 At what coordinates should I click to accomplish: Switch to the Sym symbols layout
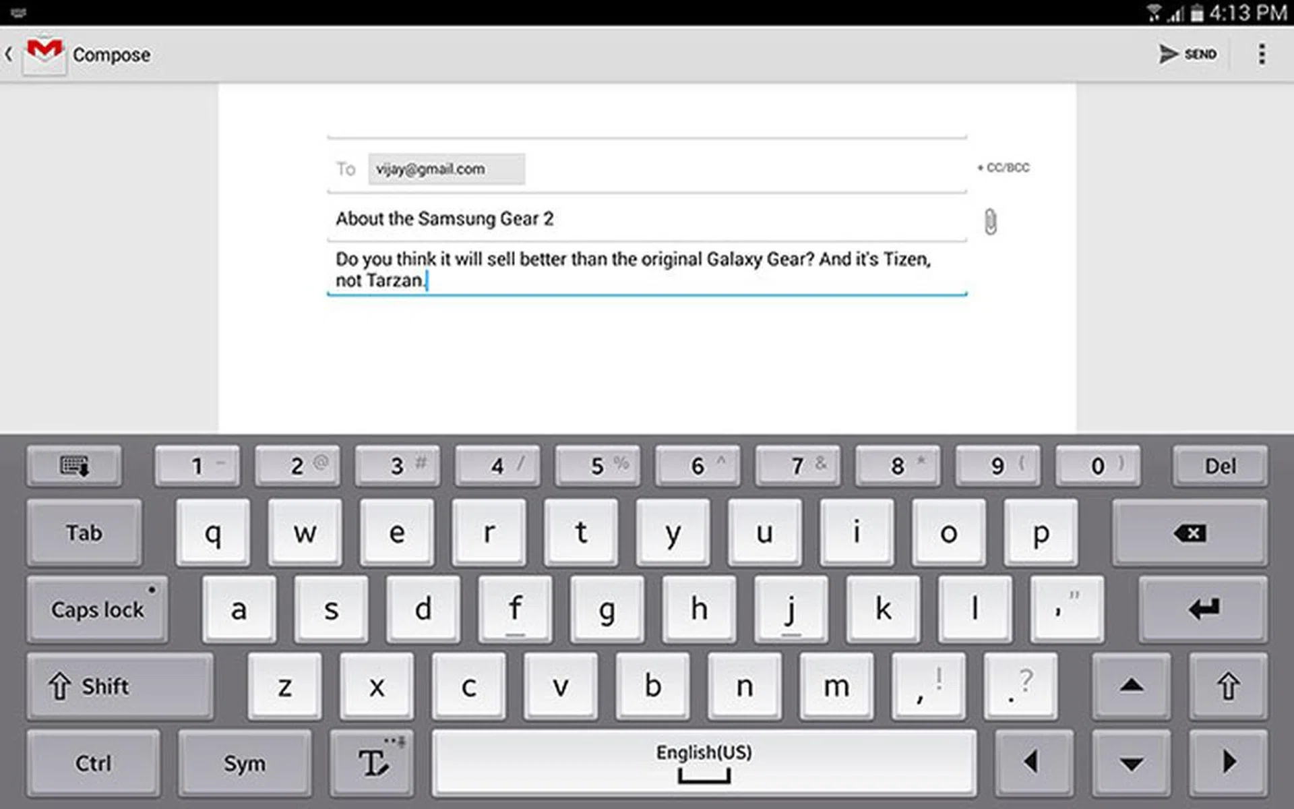[245, 763]
